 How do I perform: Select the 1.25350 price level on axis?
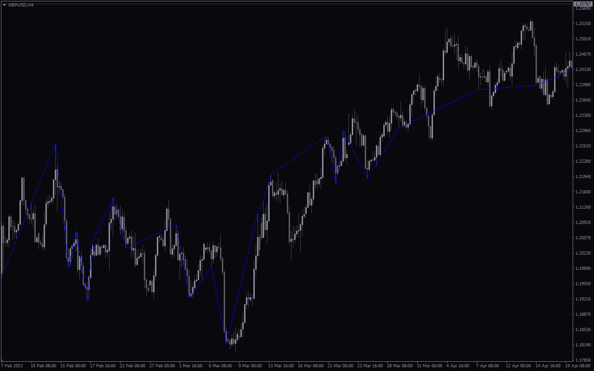584,23
